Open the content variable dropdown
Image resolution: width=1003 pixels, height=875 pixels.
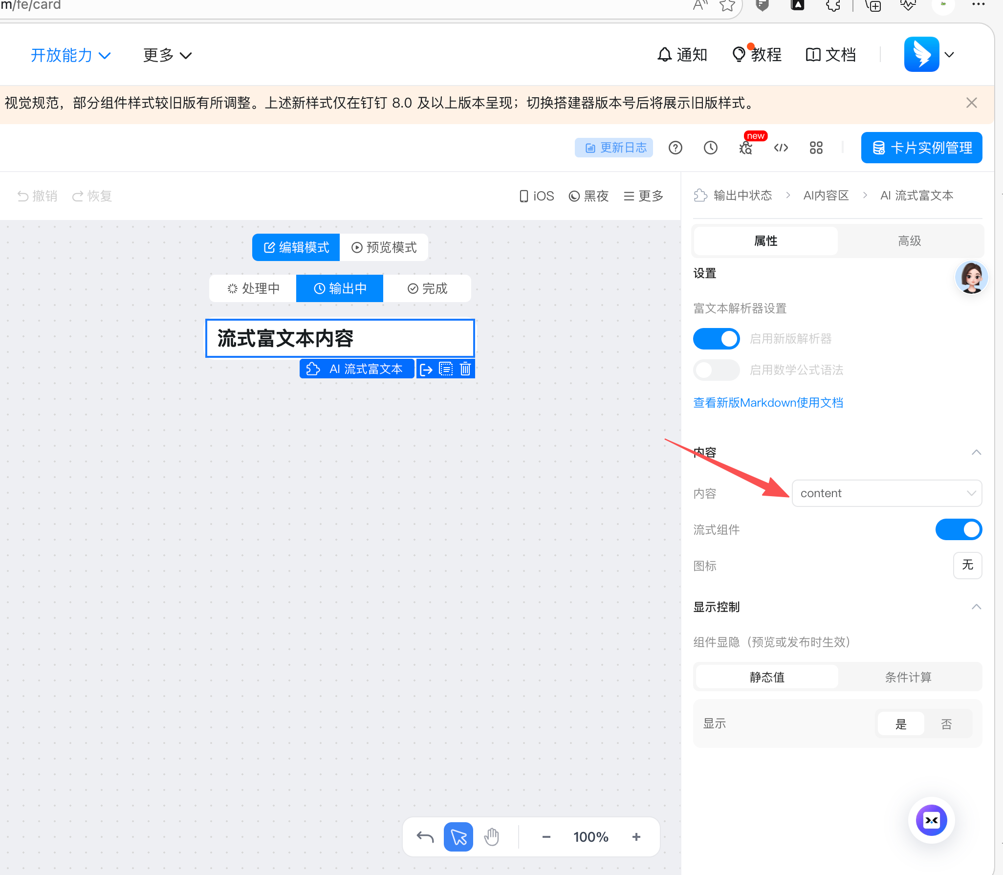tap(886, 493)
